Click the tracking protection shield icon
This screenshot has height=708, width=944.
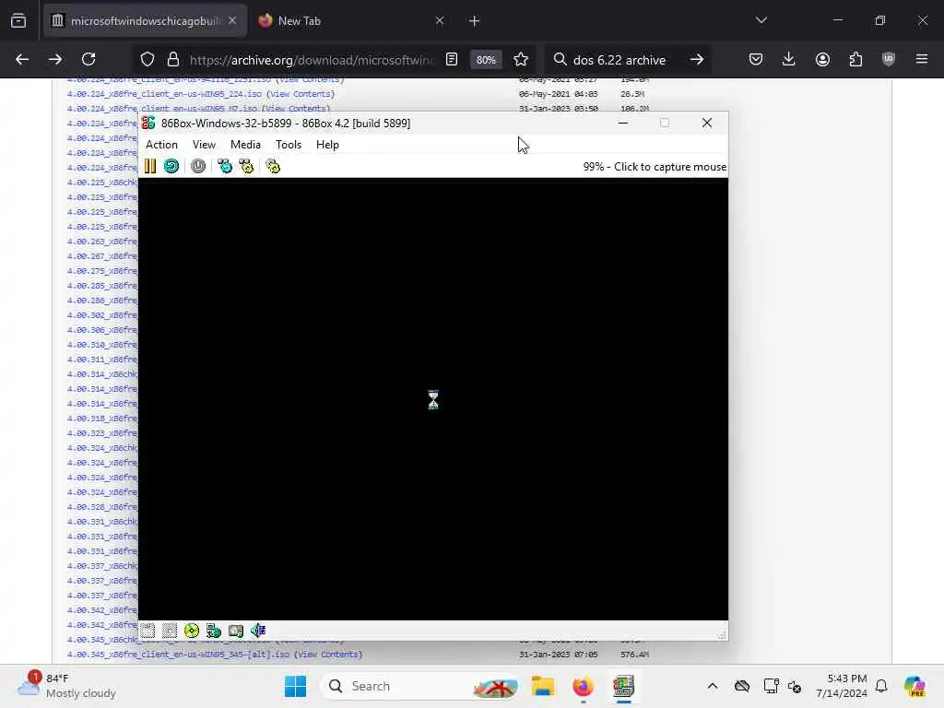tap(147, 59)
